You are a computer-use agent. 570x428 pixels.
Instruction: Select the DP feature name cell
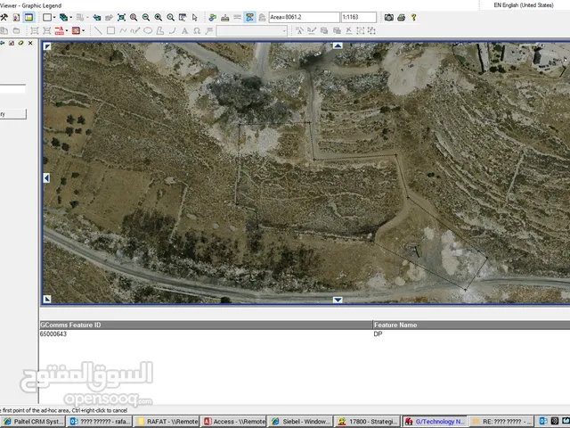click(x=378, y=334)
